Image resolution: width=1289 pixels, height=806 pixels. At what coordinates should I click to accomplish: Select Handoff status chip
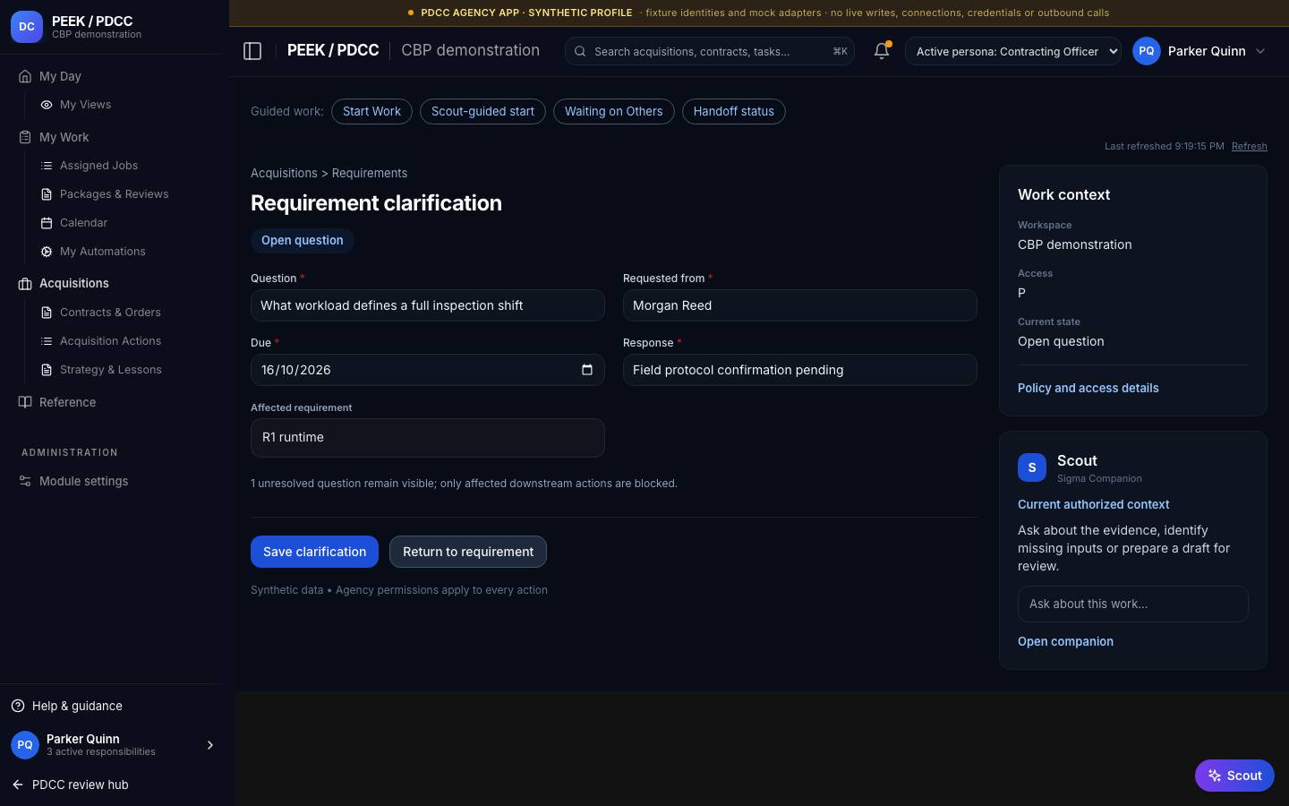tap(733, 111)
